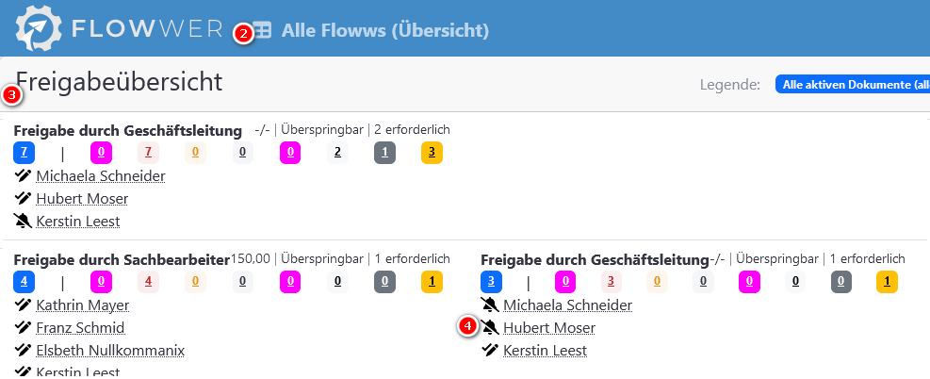Click the pen icon beside Kathrin Mayer
This screenshot has height=379, width=930.
tap(23, 305)
